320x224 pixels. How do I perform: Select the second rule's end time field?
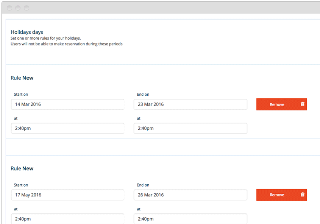[190, 219]
